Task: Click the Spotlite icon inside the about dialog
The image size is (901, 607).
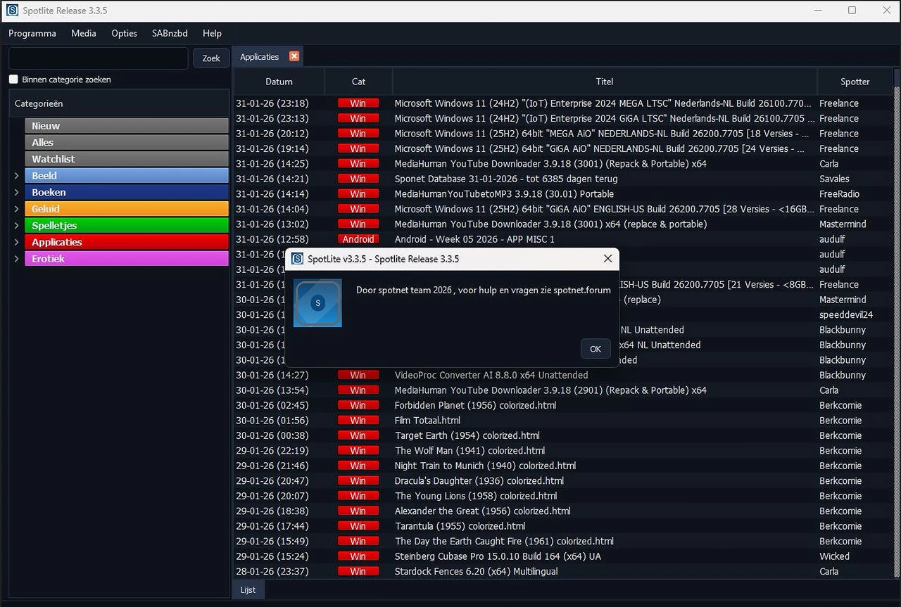Action: [x=317, y=303]
